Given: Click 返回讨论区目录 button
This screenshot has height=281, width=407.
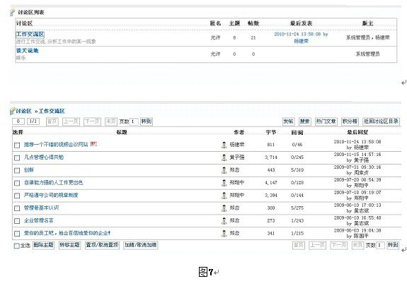Looking at the screenshot, I should (381, 121).
